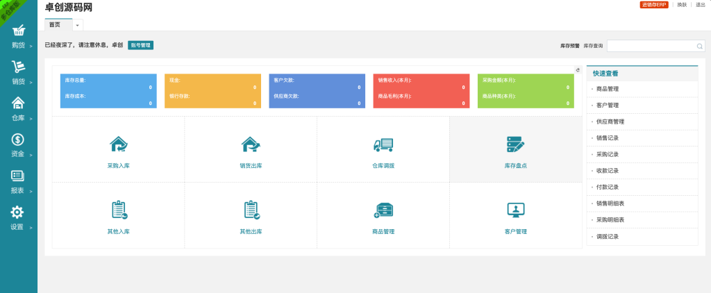The image size is (711, 293).
Task: Click the 仓库调拨 truck icon
Action: (x=383, y=144)
